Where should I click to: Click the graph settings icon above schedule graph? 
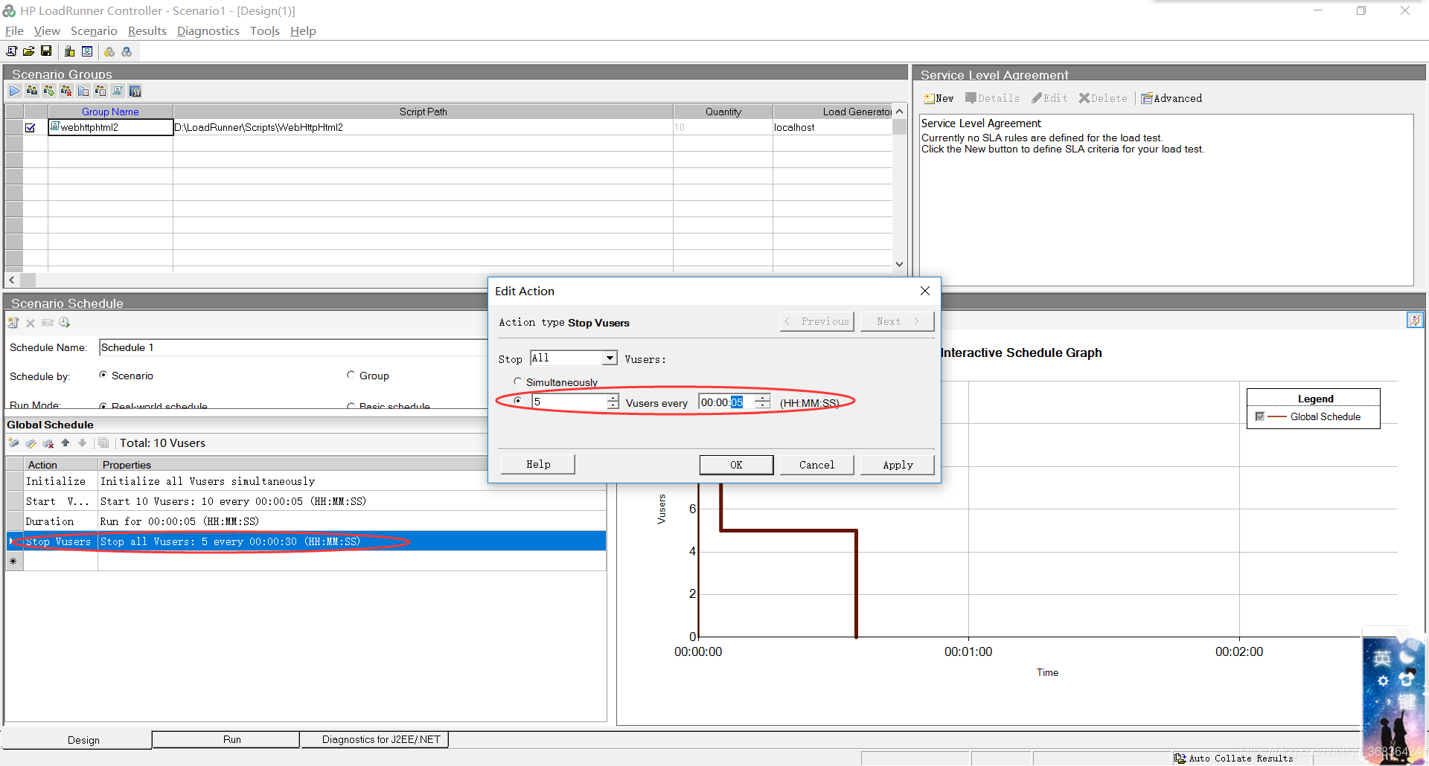pyautogui.click(x=1415, y=320)
